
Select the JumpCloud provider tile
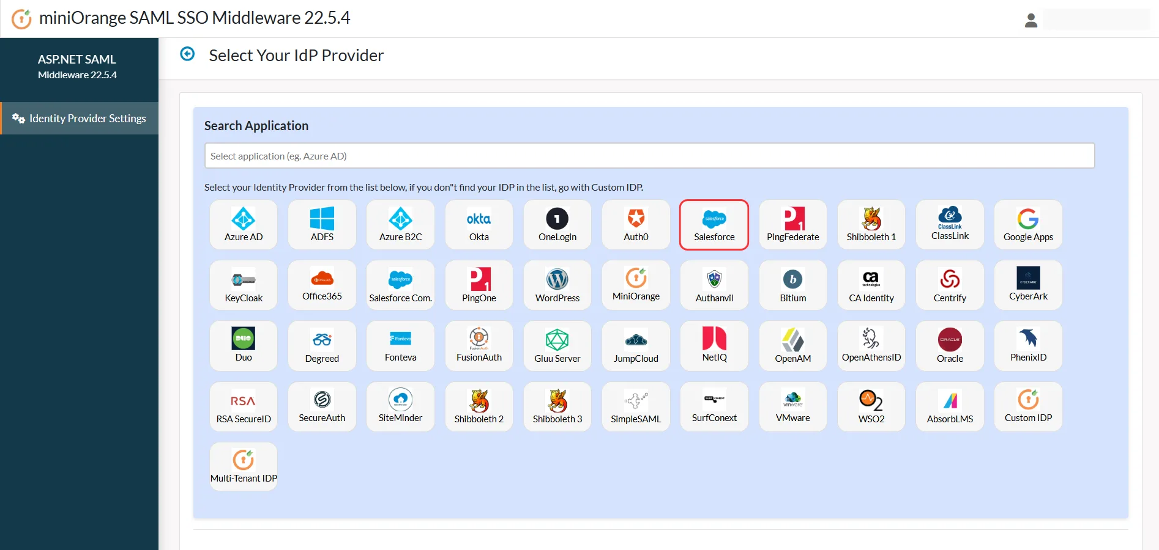tap(635, 346)
